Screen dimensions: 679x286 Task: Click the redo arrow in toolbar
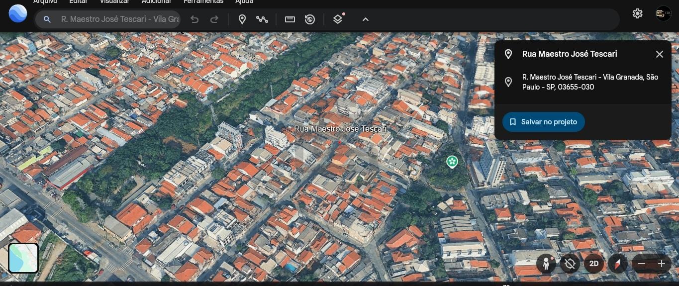214,19
